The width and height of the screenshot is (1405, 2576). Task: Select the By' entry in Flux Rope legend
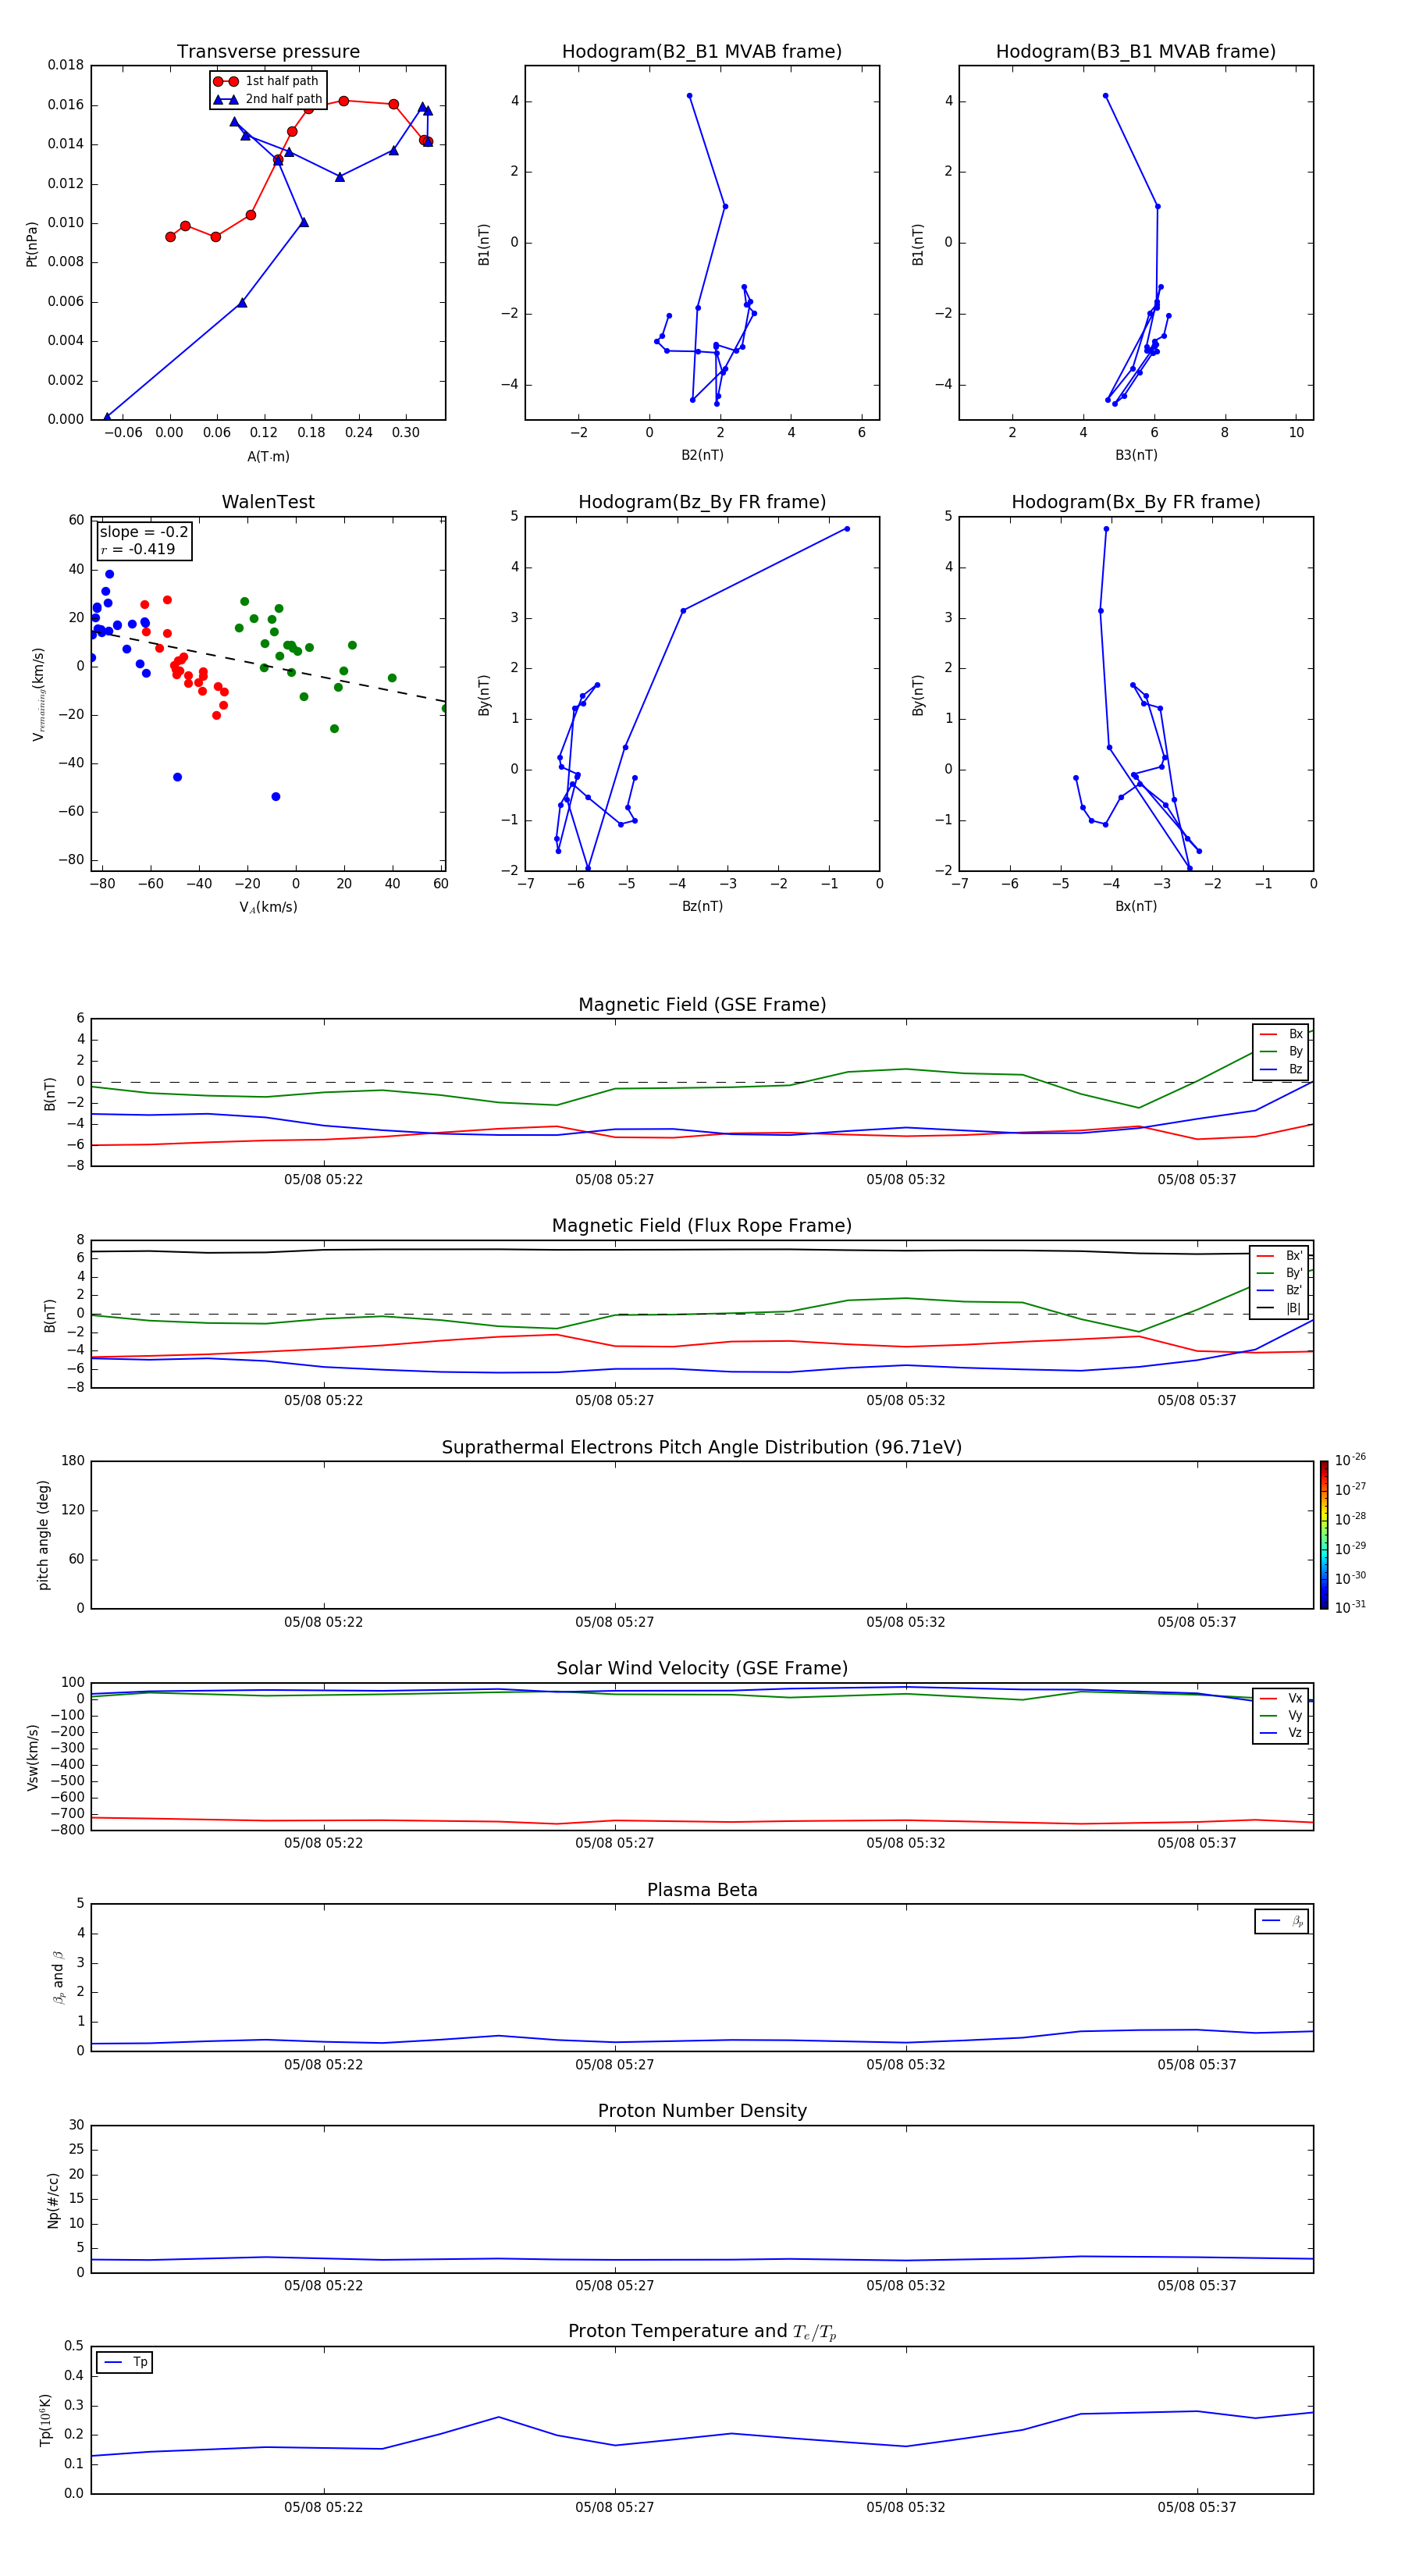pos(1280,1273)
